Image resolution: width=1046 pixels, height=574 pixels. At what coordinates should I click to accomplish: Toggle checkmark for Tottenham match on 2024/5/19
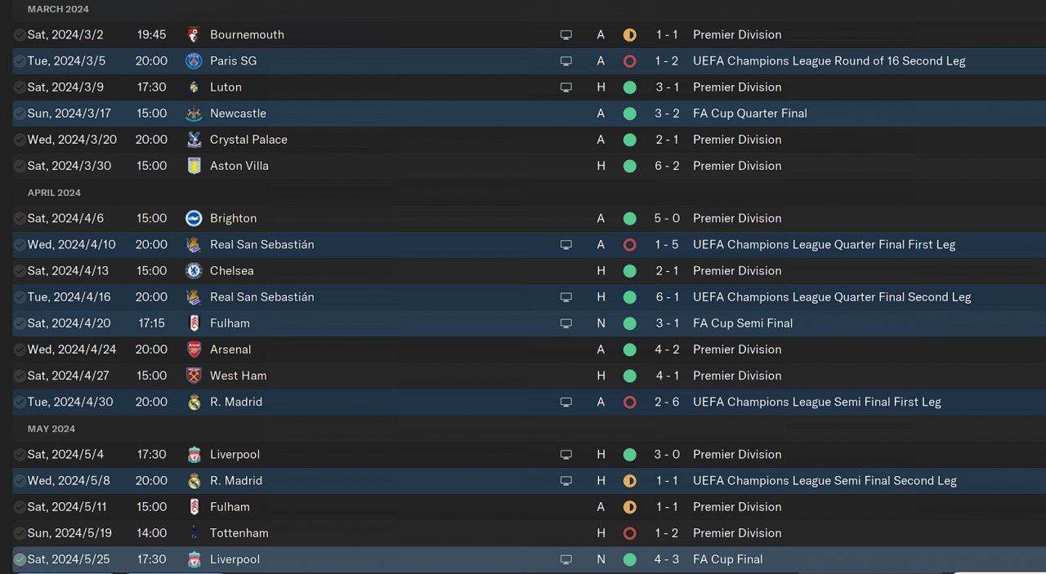click(x=20, y=533)
